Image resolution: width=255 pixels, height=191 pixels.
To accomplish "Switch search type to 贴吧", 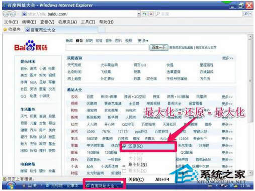I will (x=89, y=41).
